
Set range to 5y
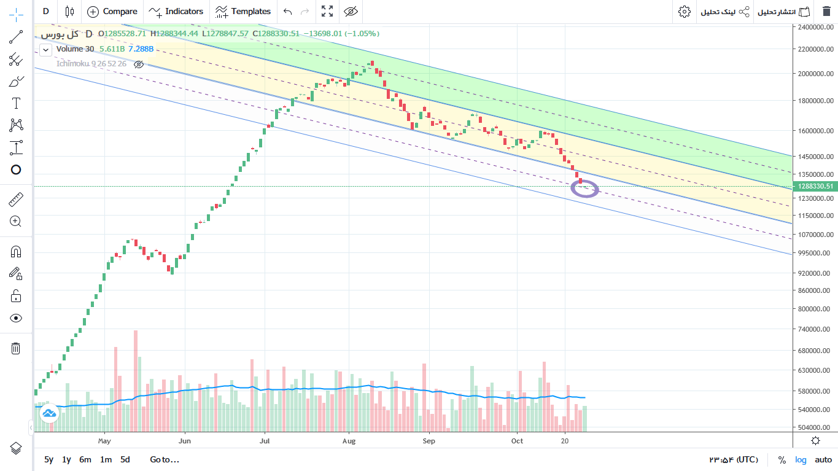[48, 459]
